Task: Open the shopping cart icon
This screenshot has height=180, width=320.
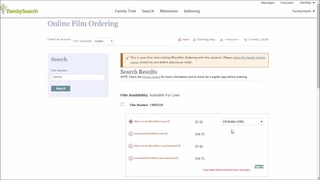Action: pos(245,40)
